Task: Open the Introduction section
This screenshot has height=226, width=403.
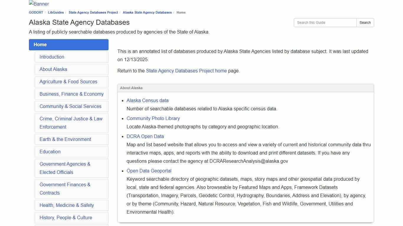Action: 52,57
